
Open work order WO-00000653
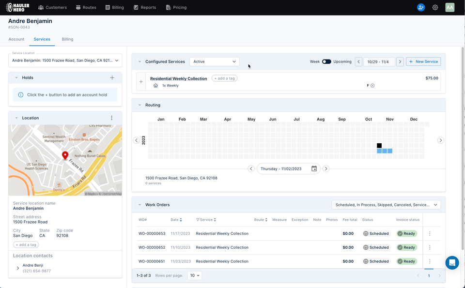coord(152,233)
